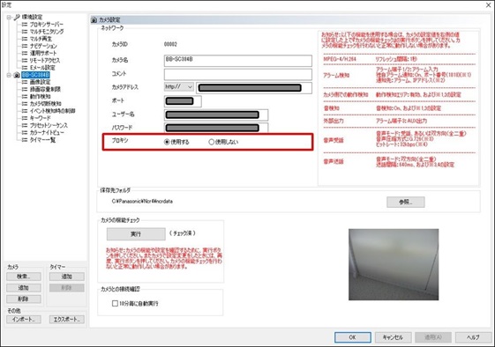Click the camera preview thumbnail
Image resolution: width=495 pixels, height=347 pixels.
(394, 264)
